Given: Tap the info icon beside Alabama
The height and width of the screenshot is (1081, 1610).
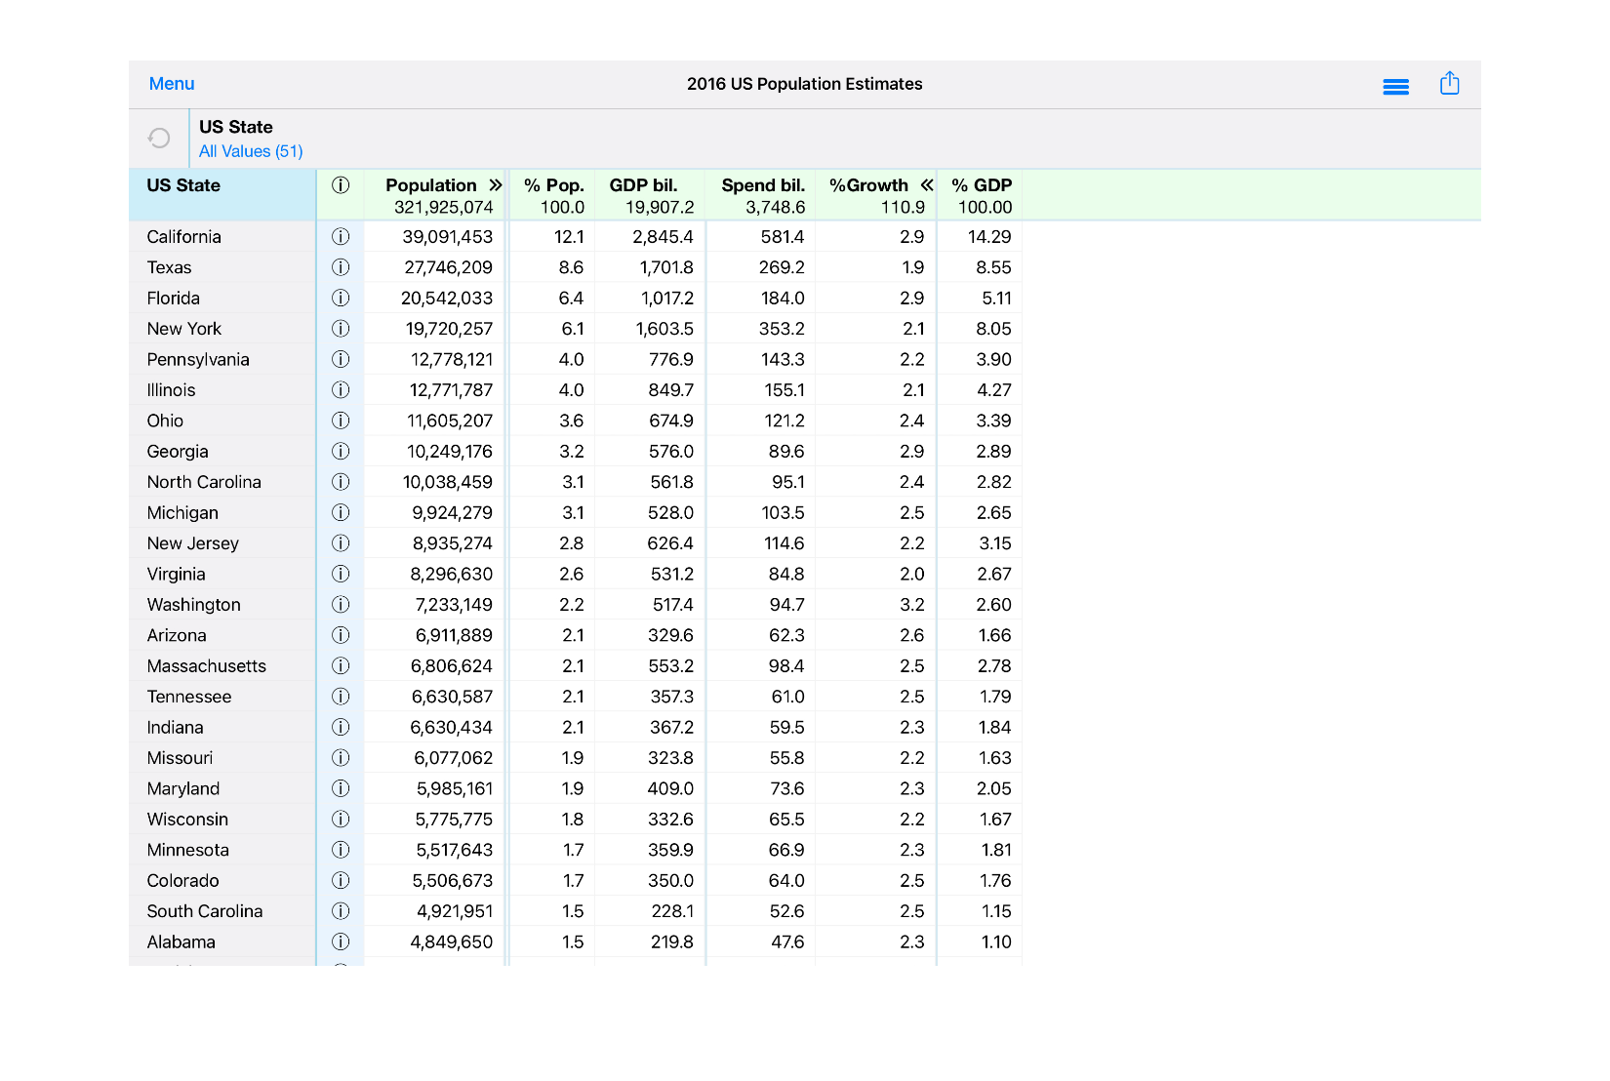Looking at the screenshot, I should 341,941.
